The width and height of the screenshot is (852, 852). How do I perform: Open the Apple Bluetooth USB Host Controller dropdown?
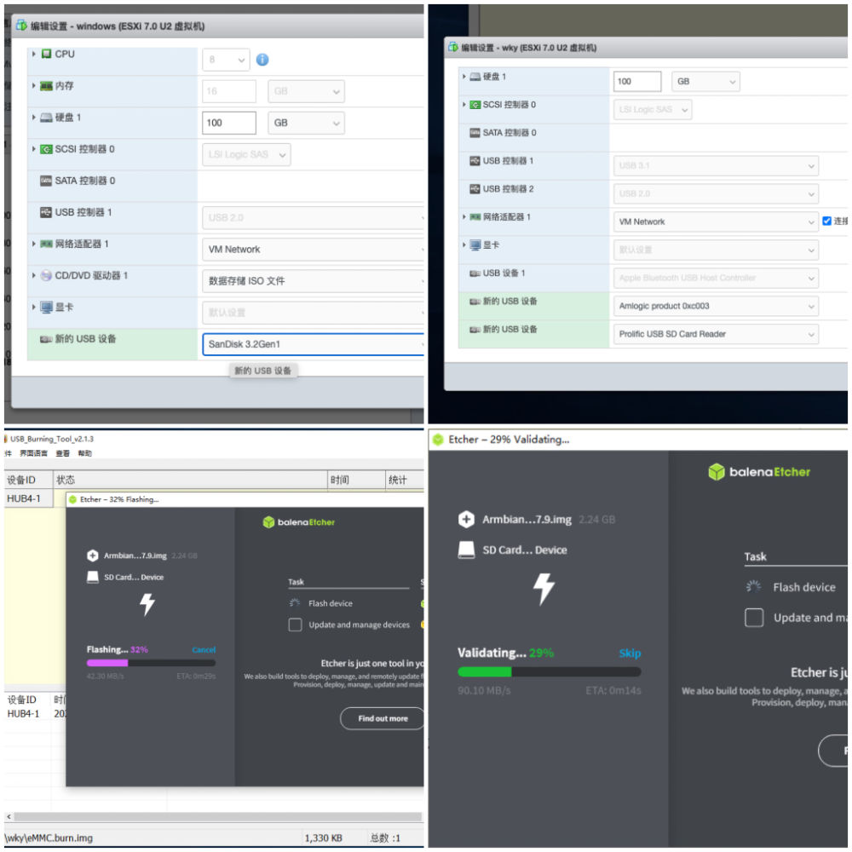tap(716, 279)
